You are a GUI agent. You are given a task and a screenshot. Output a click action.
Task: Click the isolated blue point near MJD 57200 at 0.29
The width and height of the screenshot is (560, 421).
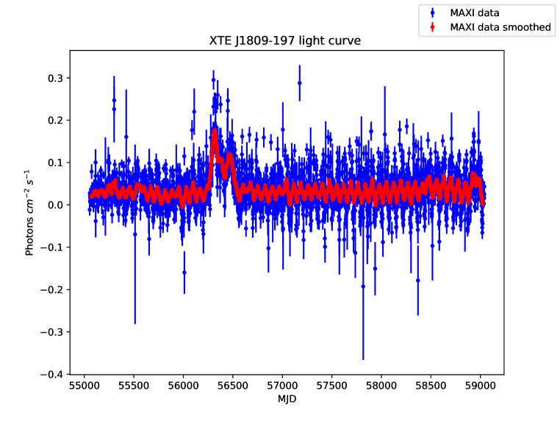pyautogui.click(x=300, y=83)
